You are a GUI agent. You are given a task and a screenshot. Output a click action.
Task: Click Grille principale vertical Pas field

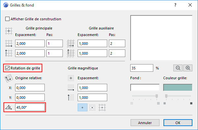pos(55,53)
